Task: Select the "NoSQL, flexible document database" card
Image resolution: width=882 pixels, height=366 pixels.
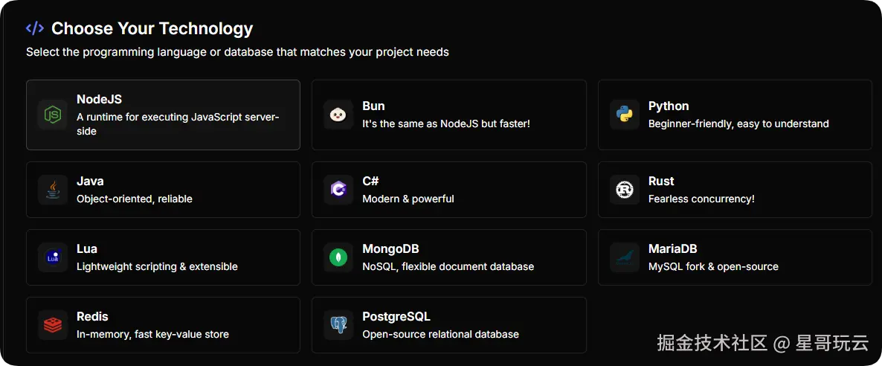Action: click(448, 257)
